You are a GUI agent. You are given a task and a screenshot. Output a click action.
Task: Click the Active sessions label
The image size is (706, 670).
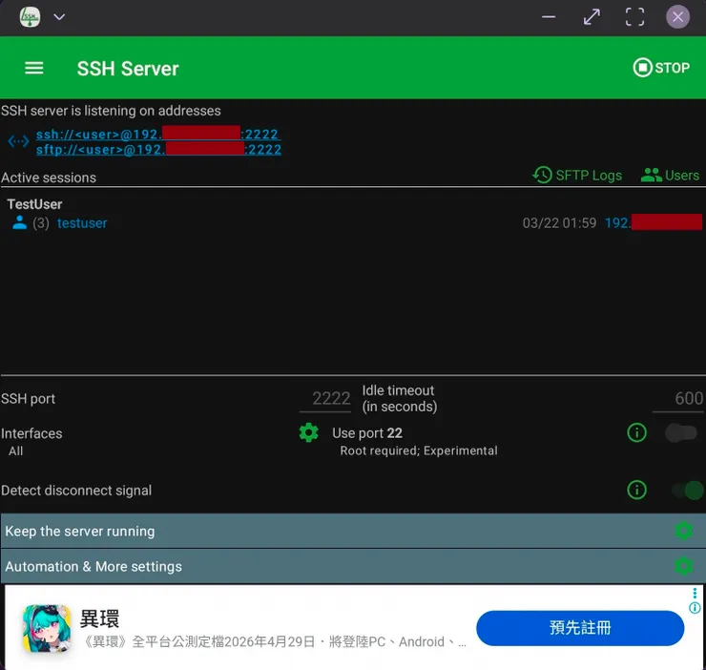49,178
